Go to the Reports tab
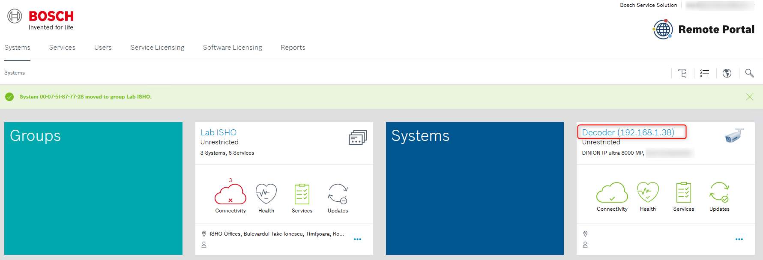This screenshot has width=763, height=260. [293, 48]
